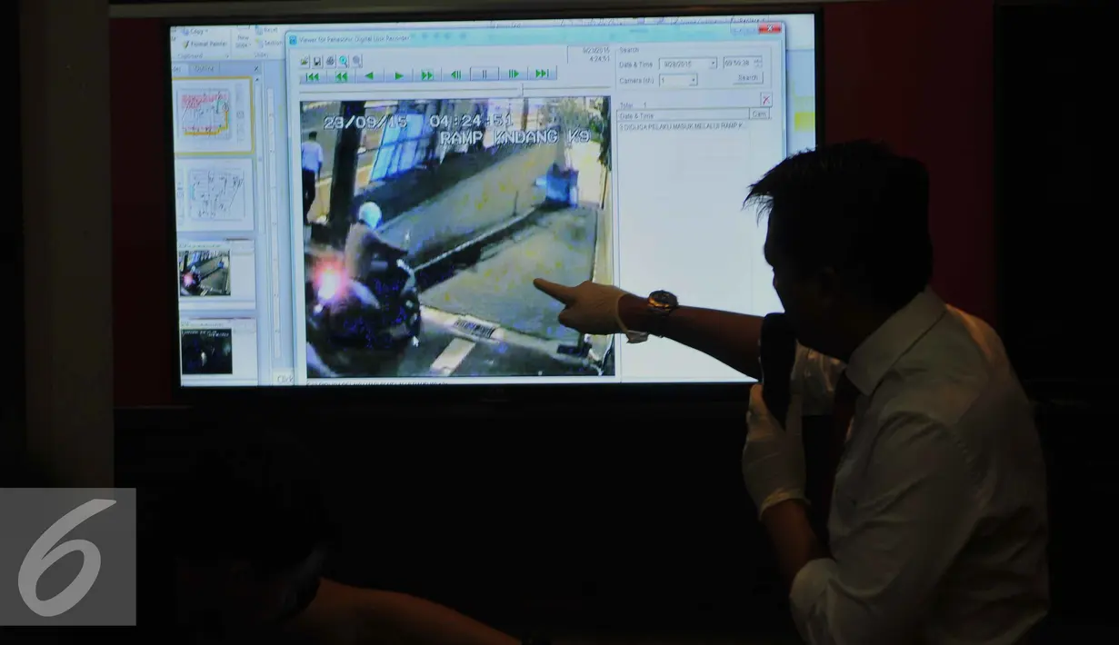
Task: Click the green play button
Action: (398, 76)
